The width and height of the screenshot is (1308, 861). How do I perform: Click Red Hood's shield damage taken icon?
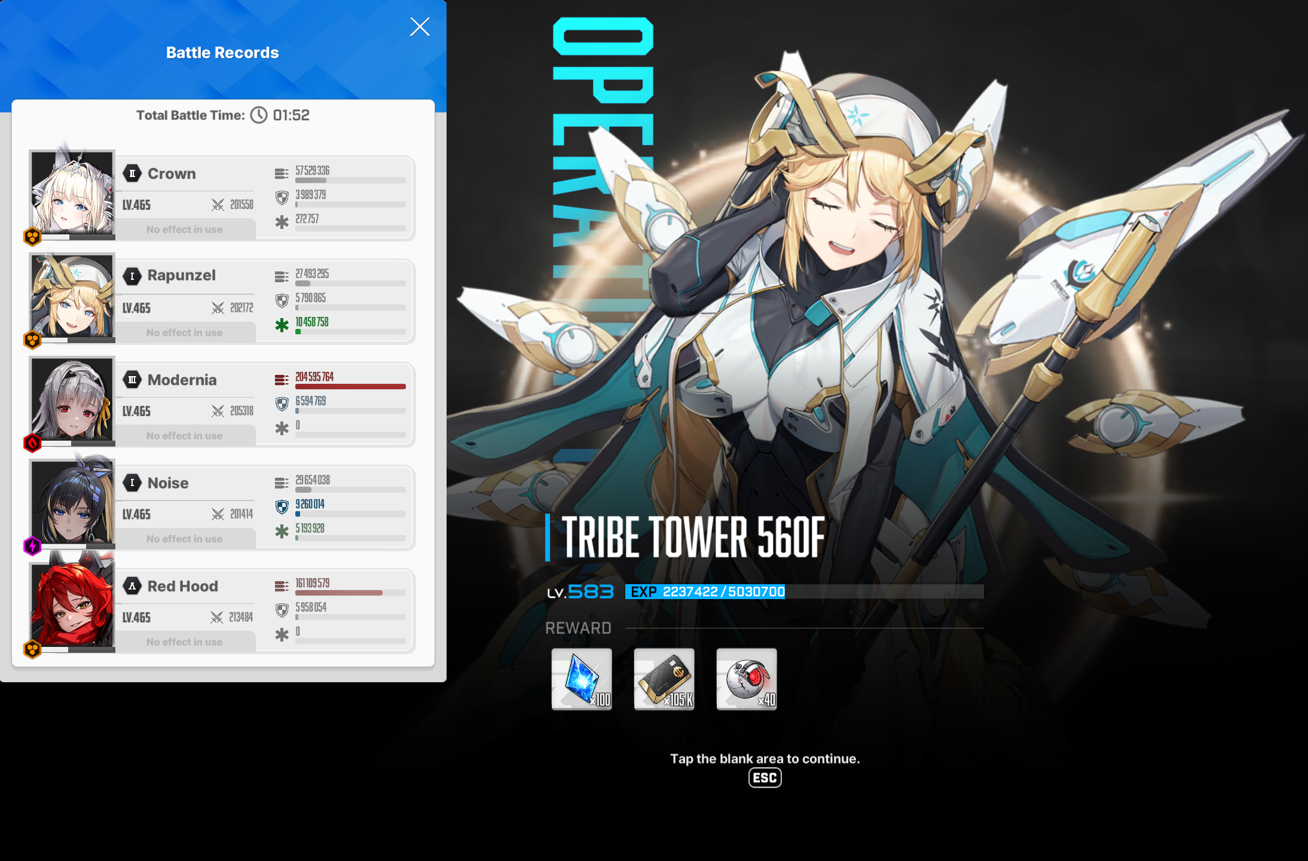pyautogui.click(x=282, y=610)
